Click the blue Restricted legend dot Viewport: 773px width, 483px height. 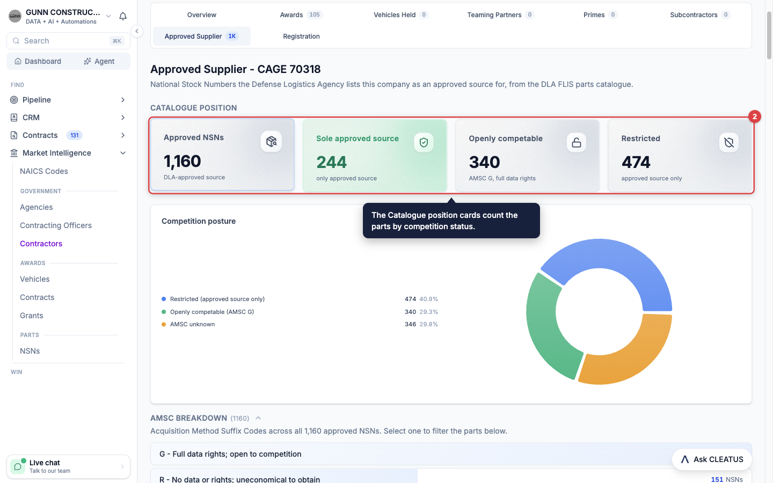pos(164,299)
